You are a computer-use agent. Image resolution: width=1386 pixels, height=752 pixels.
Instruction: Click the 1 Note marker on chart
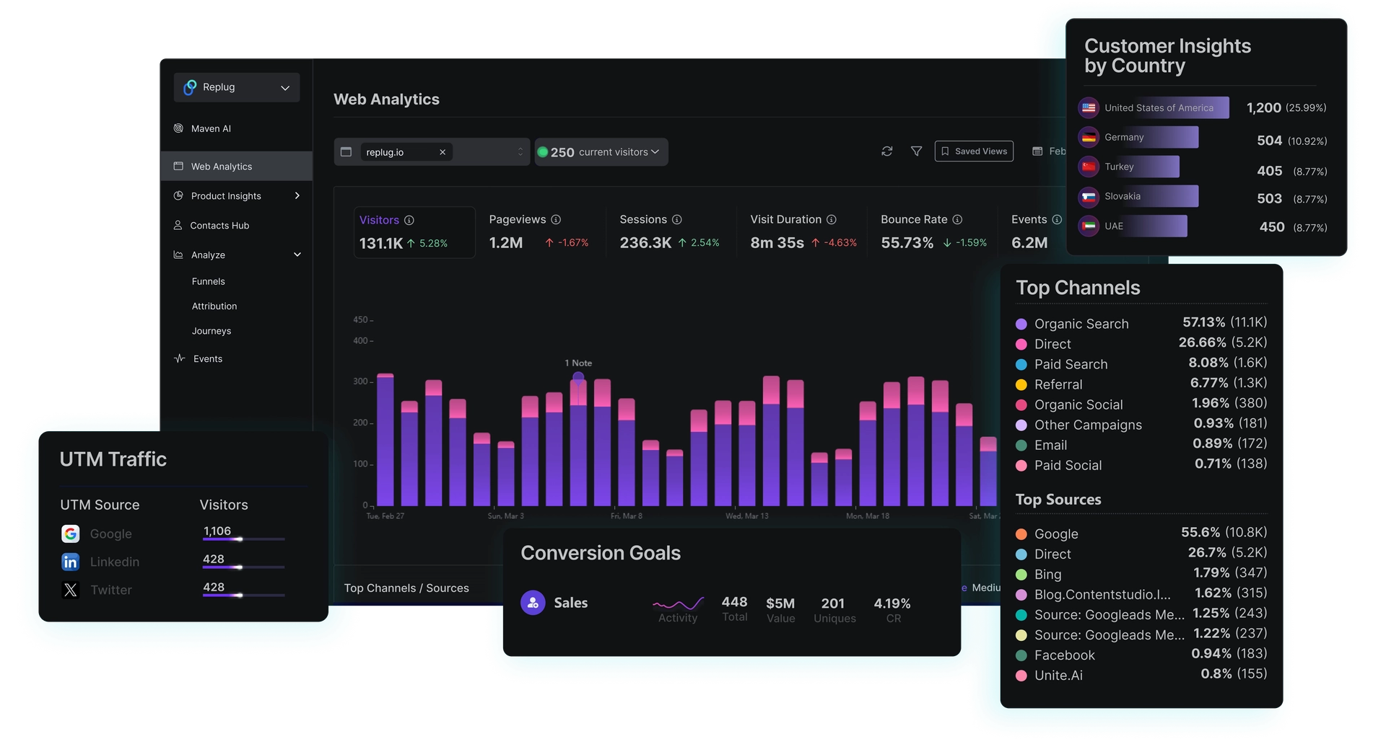pyautogui.click(x=578, y=376)
